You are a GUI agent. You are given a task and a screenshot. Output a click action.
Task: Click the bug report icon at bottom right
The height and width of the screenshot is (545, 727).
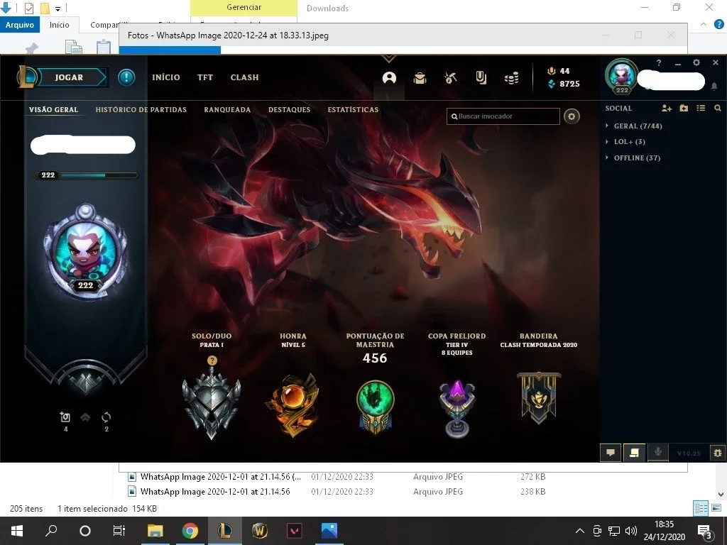click(x=718, y=453)
